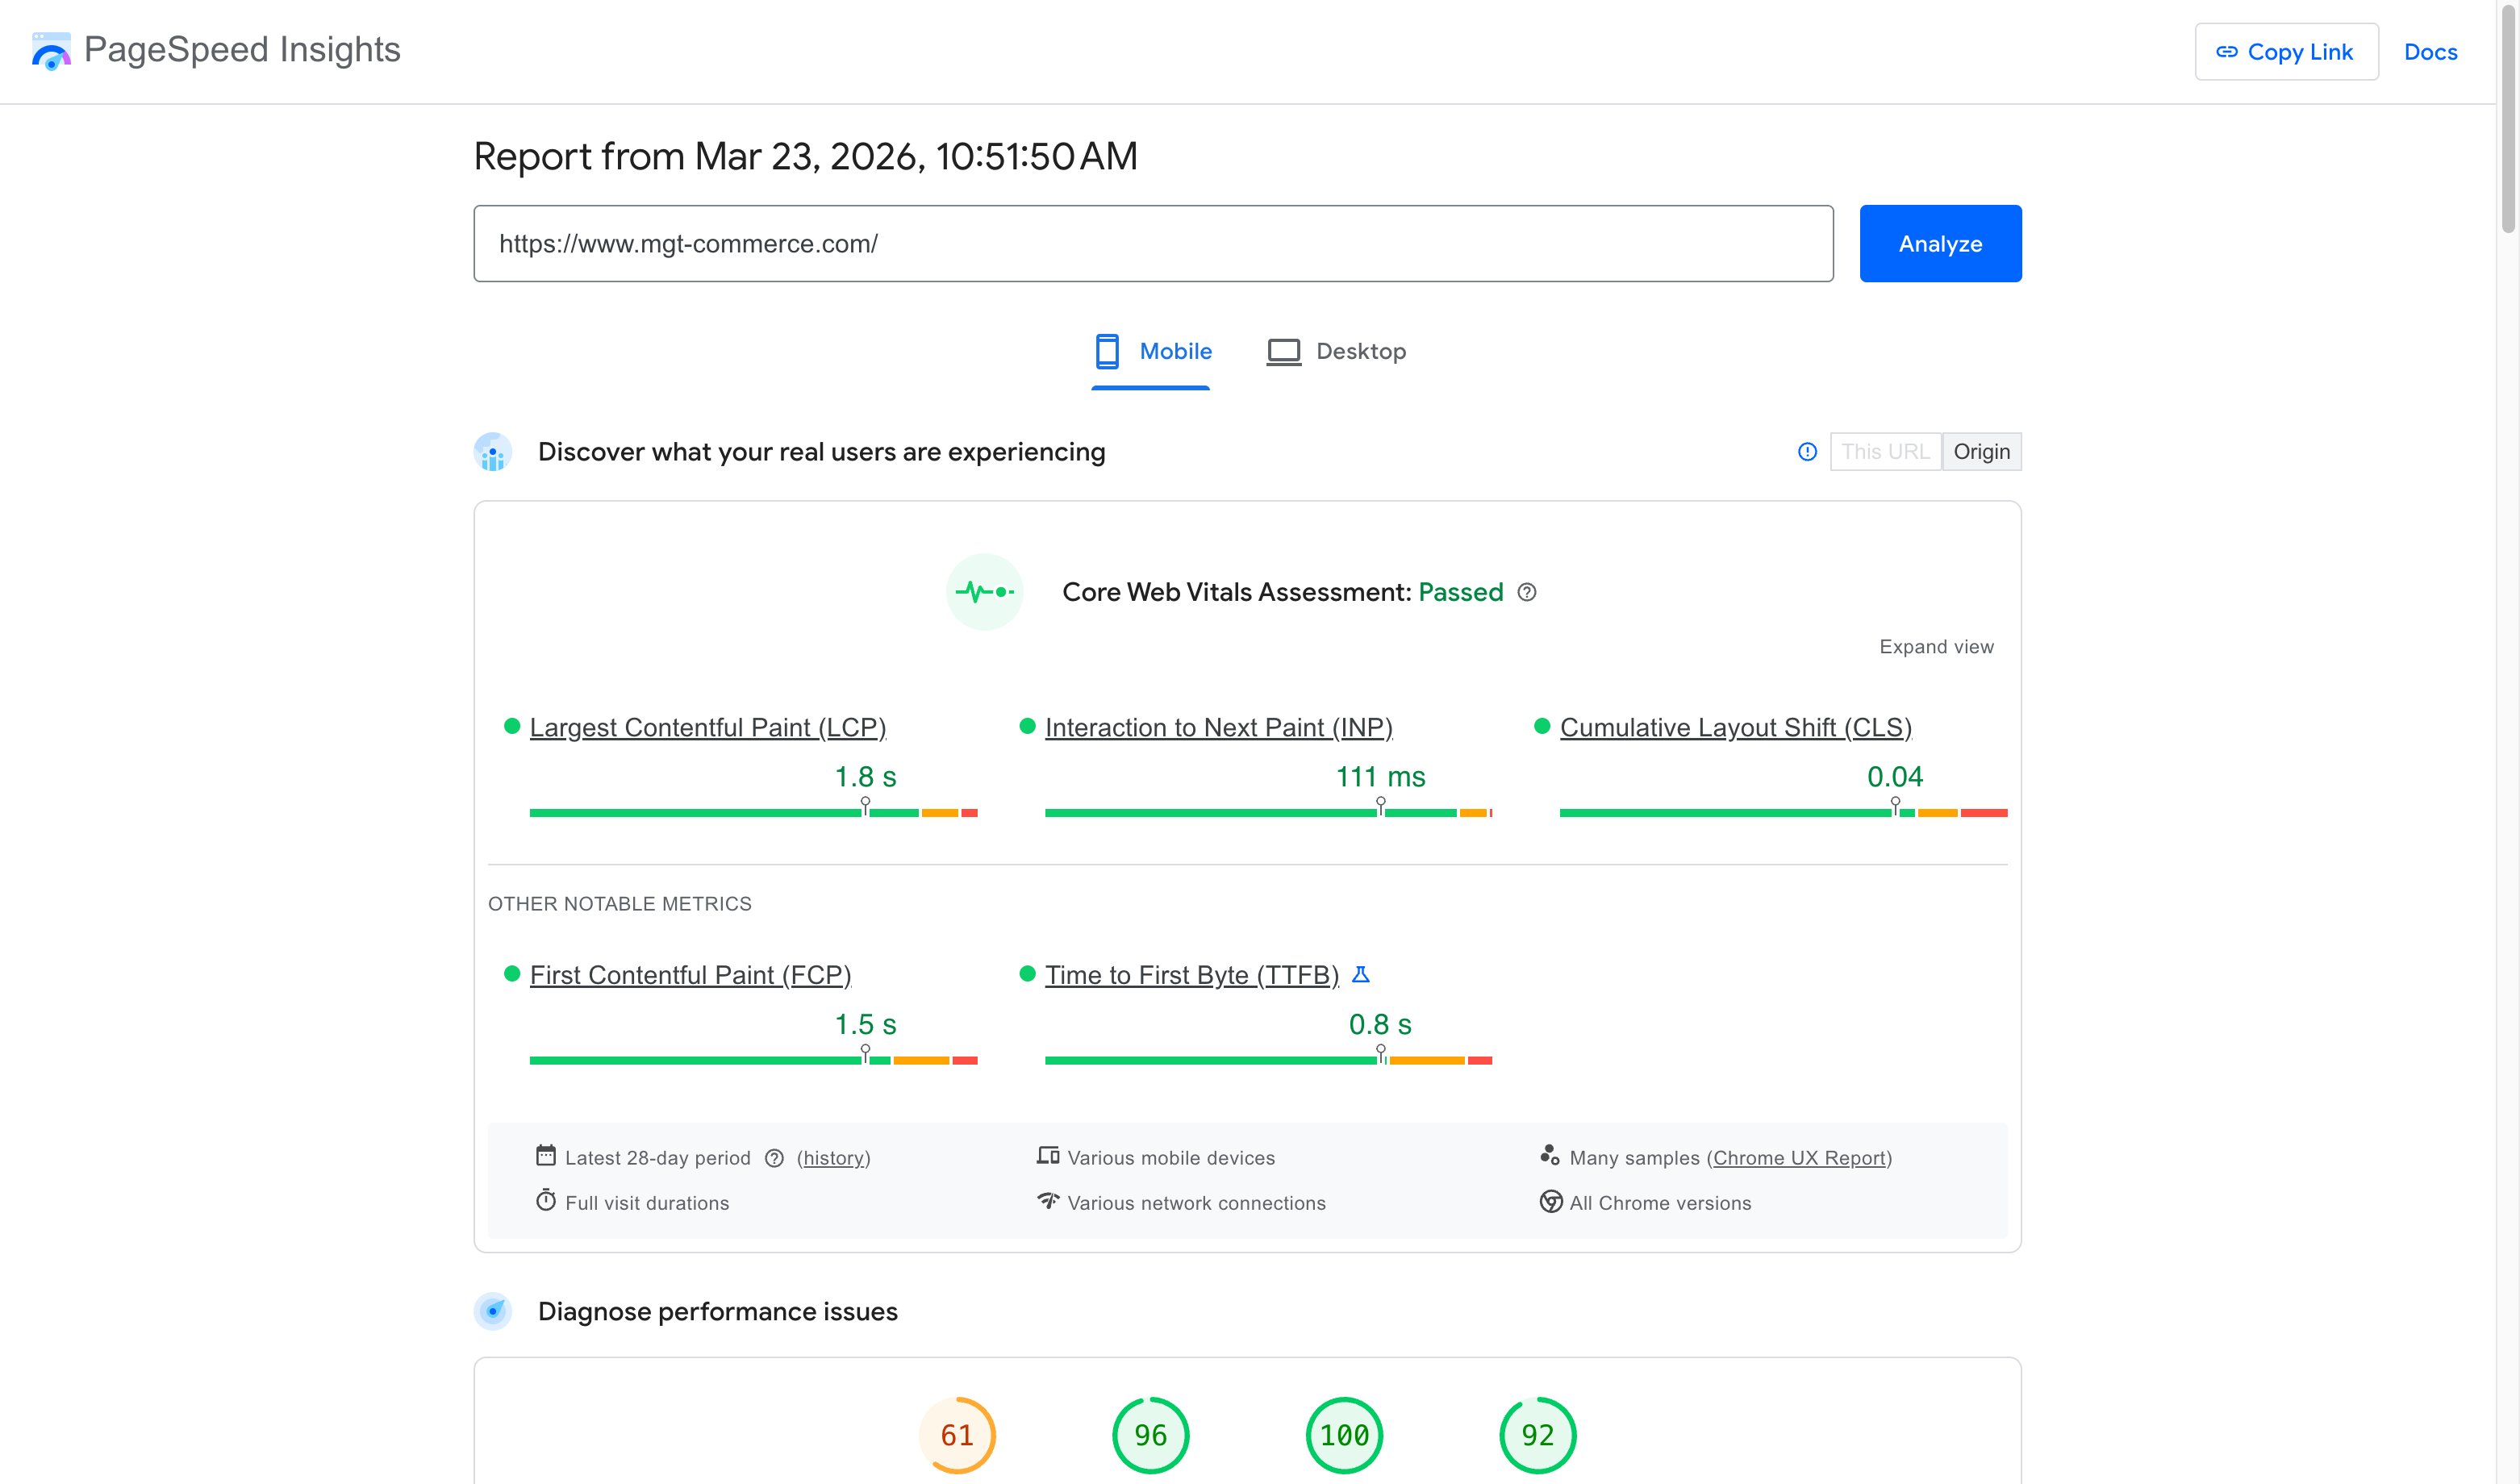
Task: Click the desktop computer icon beside Desktop
Action: 1283,351
